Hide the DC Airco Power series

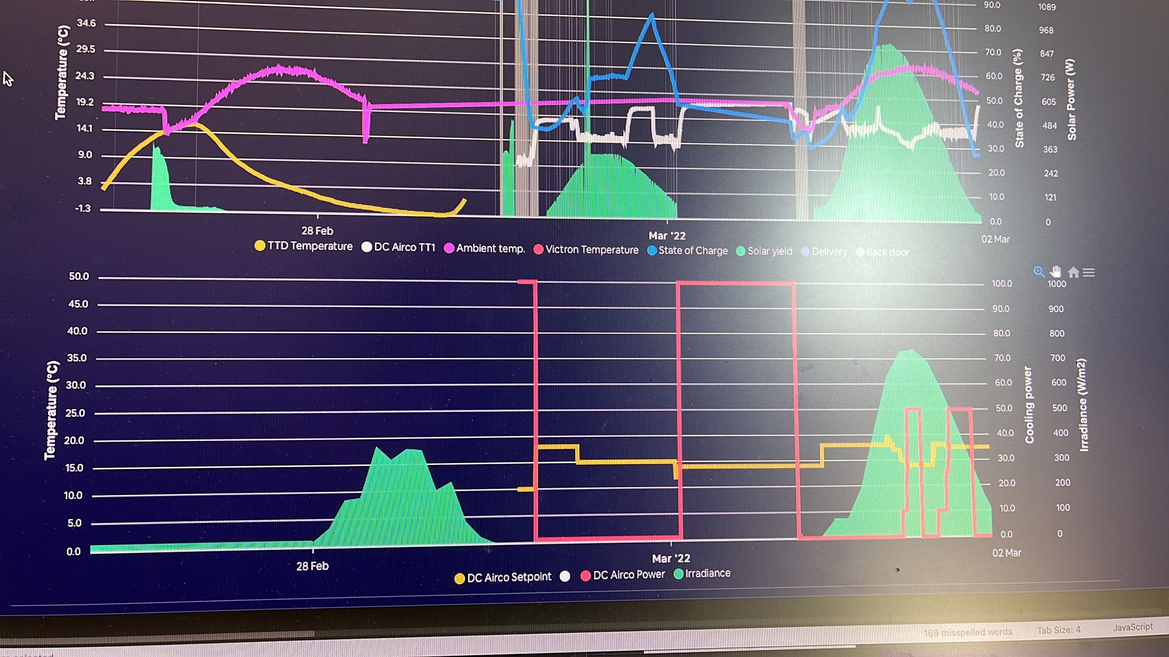pyautogui.click(x=623, y=575)
